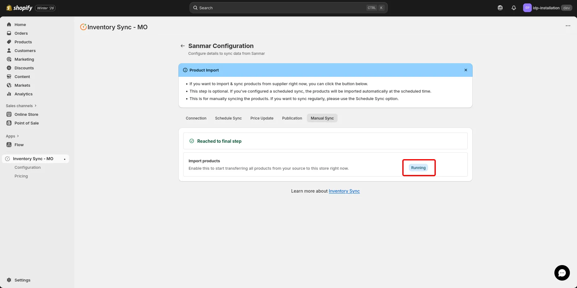This screenshot has width=577, height=288.
Task: Open the more actions ellipsis menu
Action: [568, 26]
